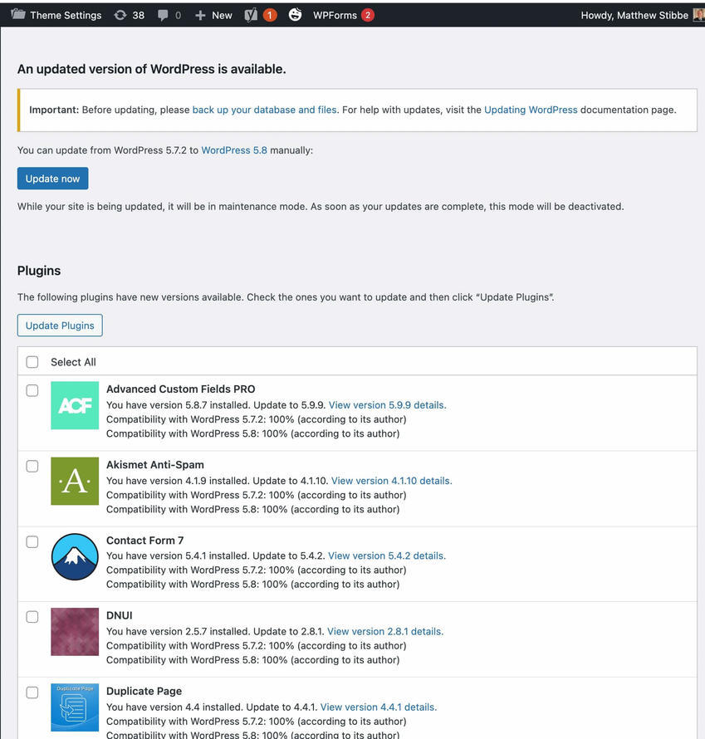Click the Update now button
Viewport: 705px width, 739px height.
(52, 178)
